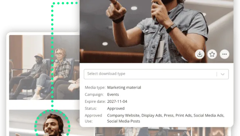Open the panel discussion photo thumbnail
The width and height of the screenshot is (240, 136).
pos(44,67)
